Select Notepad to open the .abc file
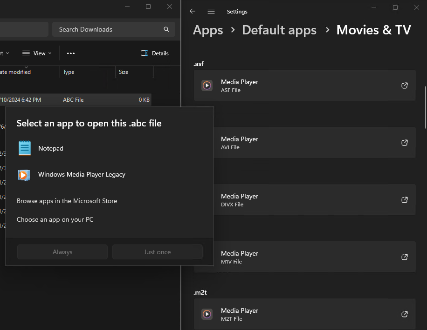 109,148
